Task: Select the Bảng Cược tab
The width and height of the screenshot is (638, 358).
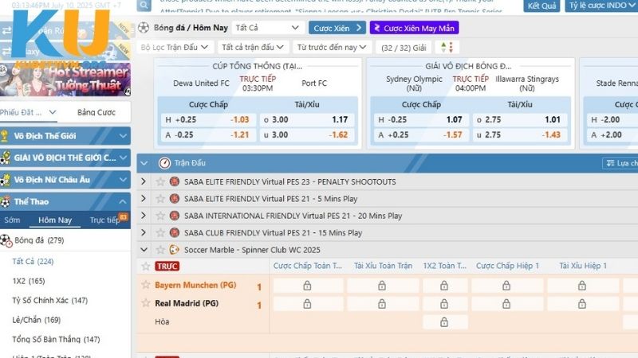Action: click(96, 112)
